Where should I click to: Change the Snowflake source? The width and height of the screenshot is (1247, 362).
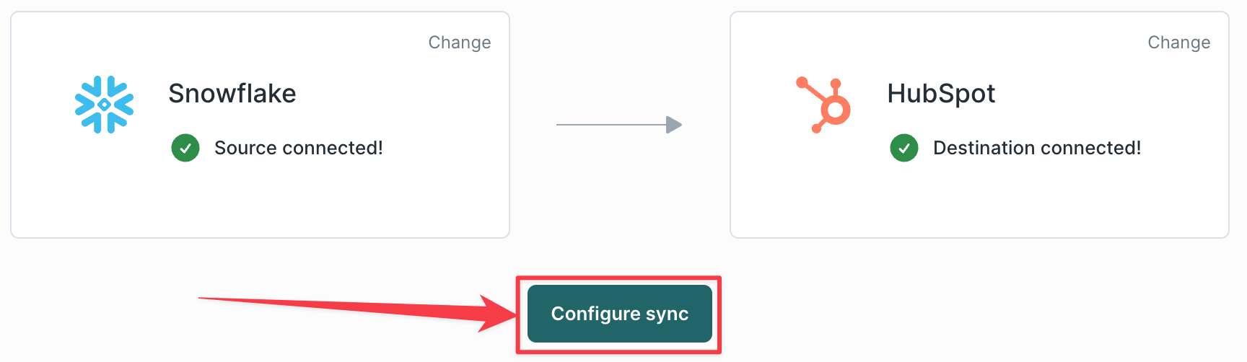pyautogui.click(x=460, y=43)
